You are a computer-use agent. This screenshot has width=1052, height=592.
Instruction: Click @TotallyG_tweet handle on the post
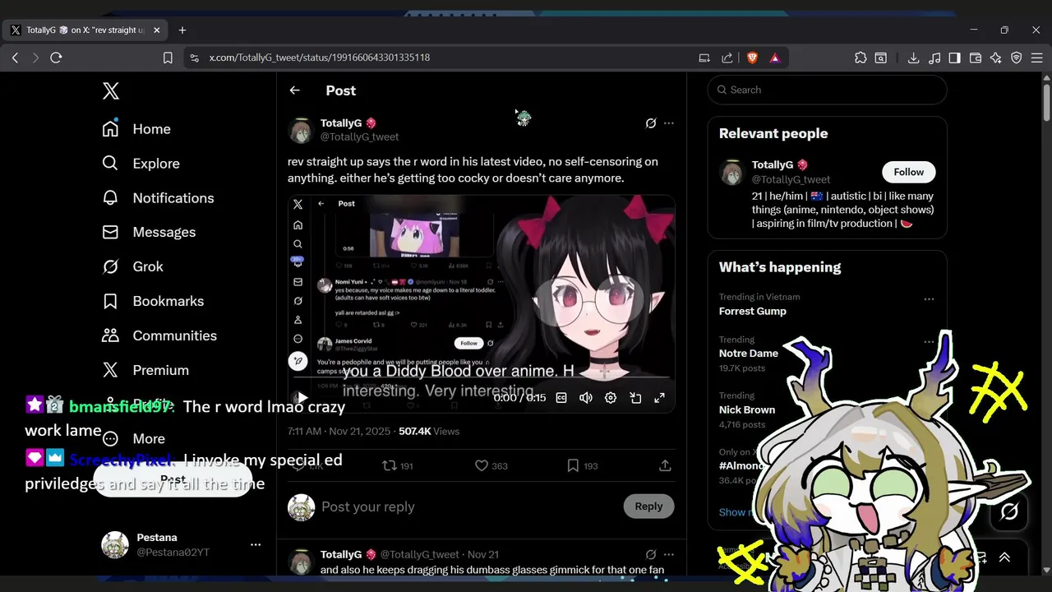359,137
